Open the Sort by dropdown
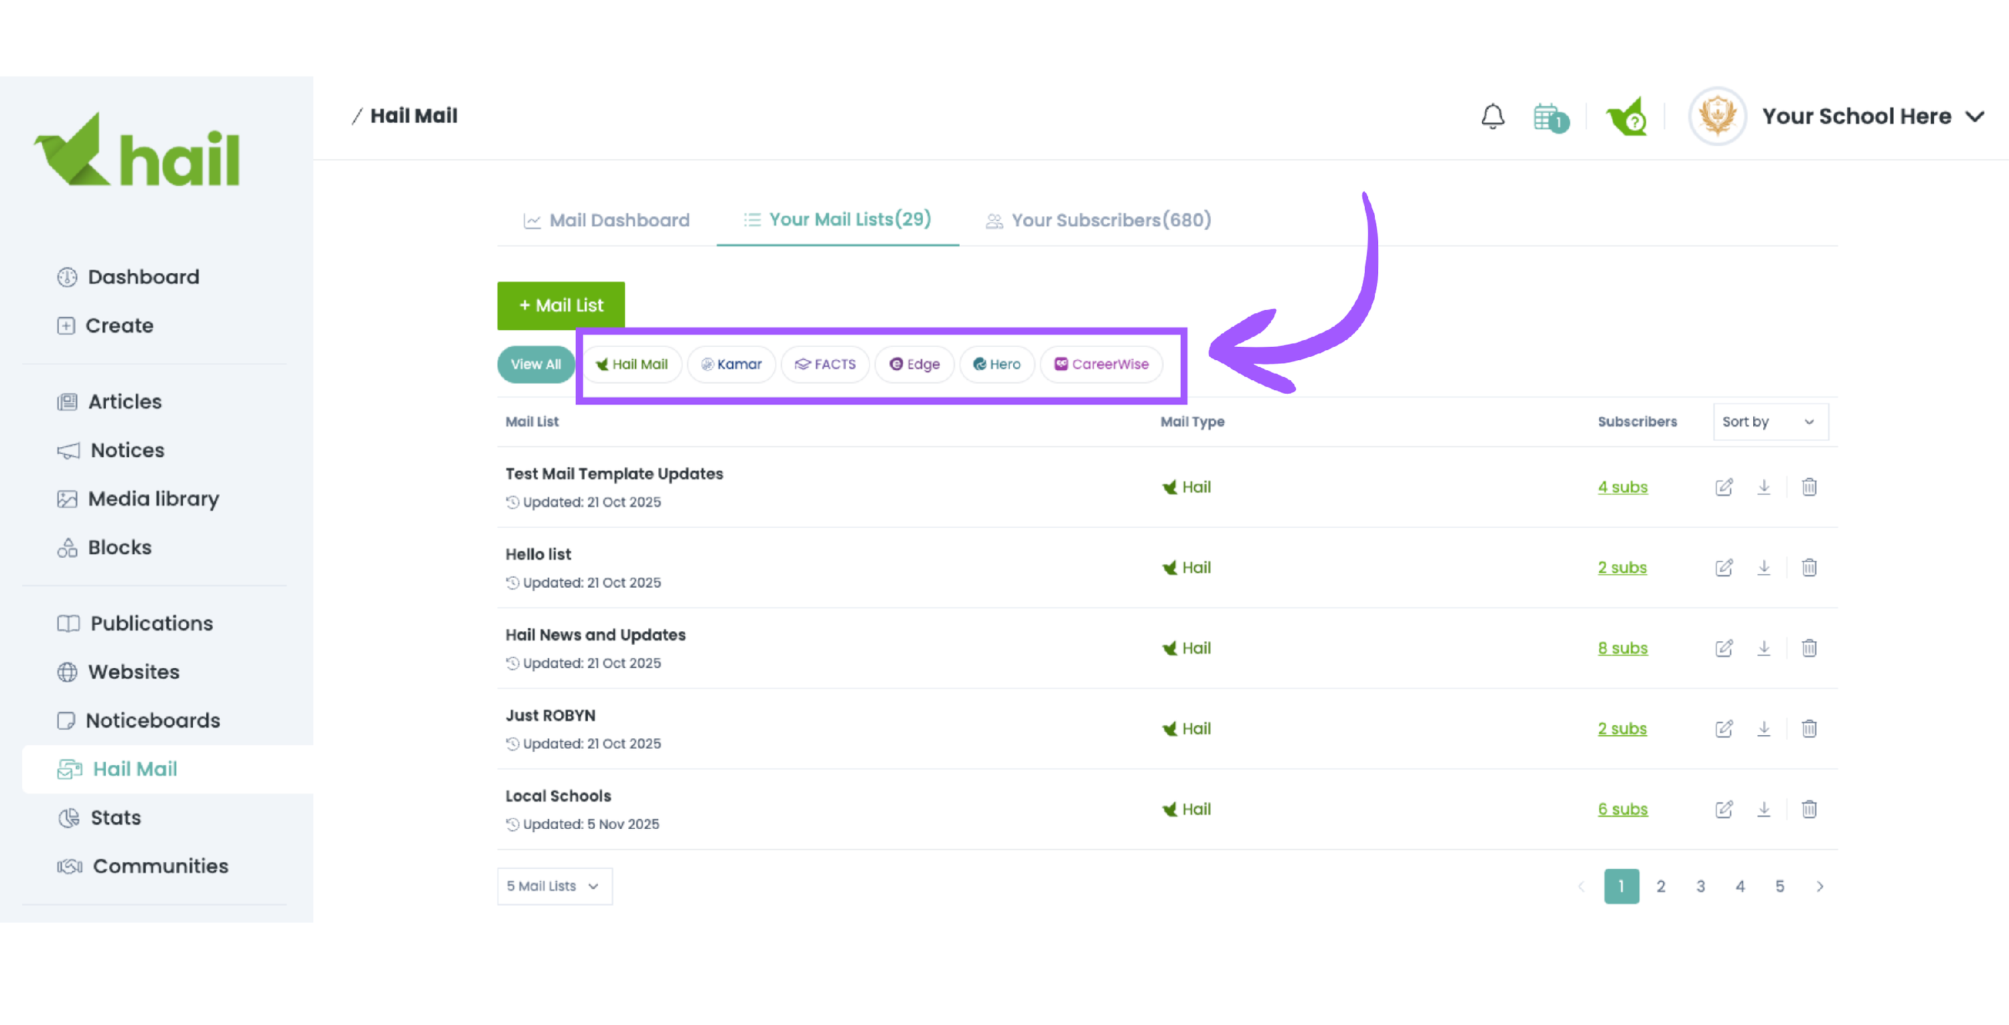Screen dimensions: 2009x1025 [x=1769, y=422]
